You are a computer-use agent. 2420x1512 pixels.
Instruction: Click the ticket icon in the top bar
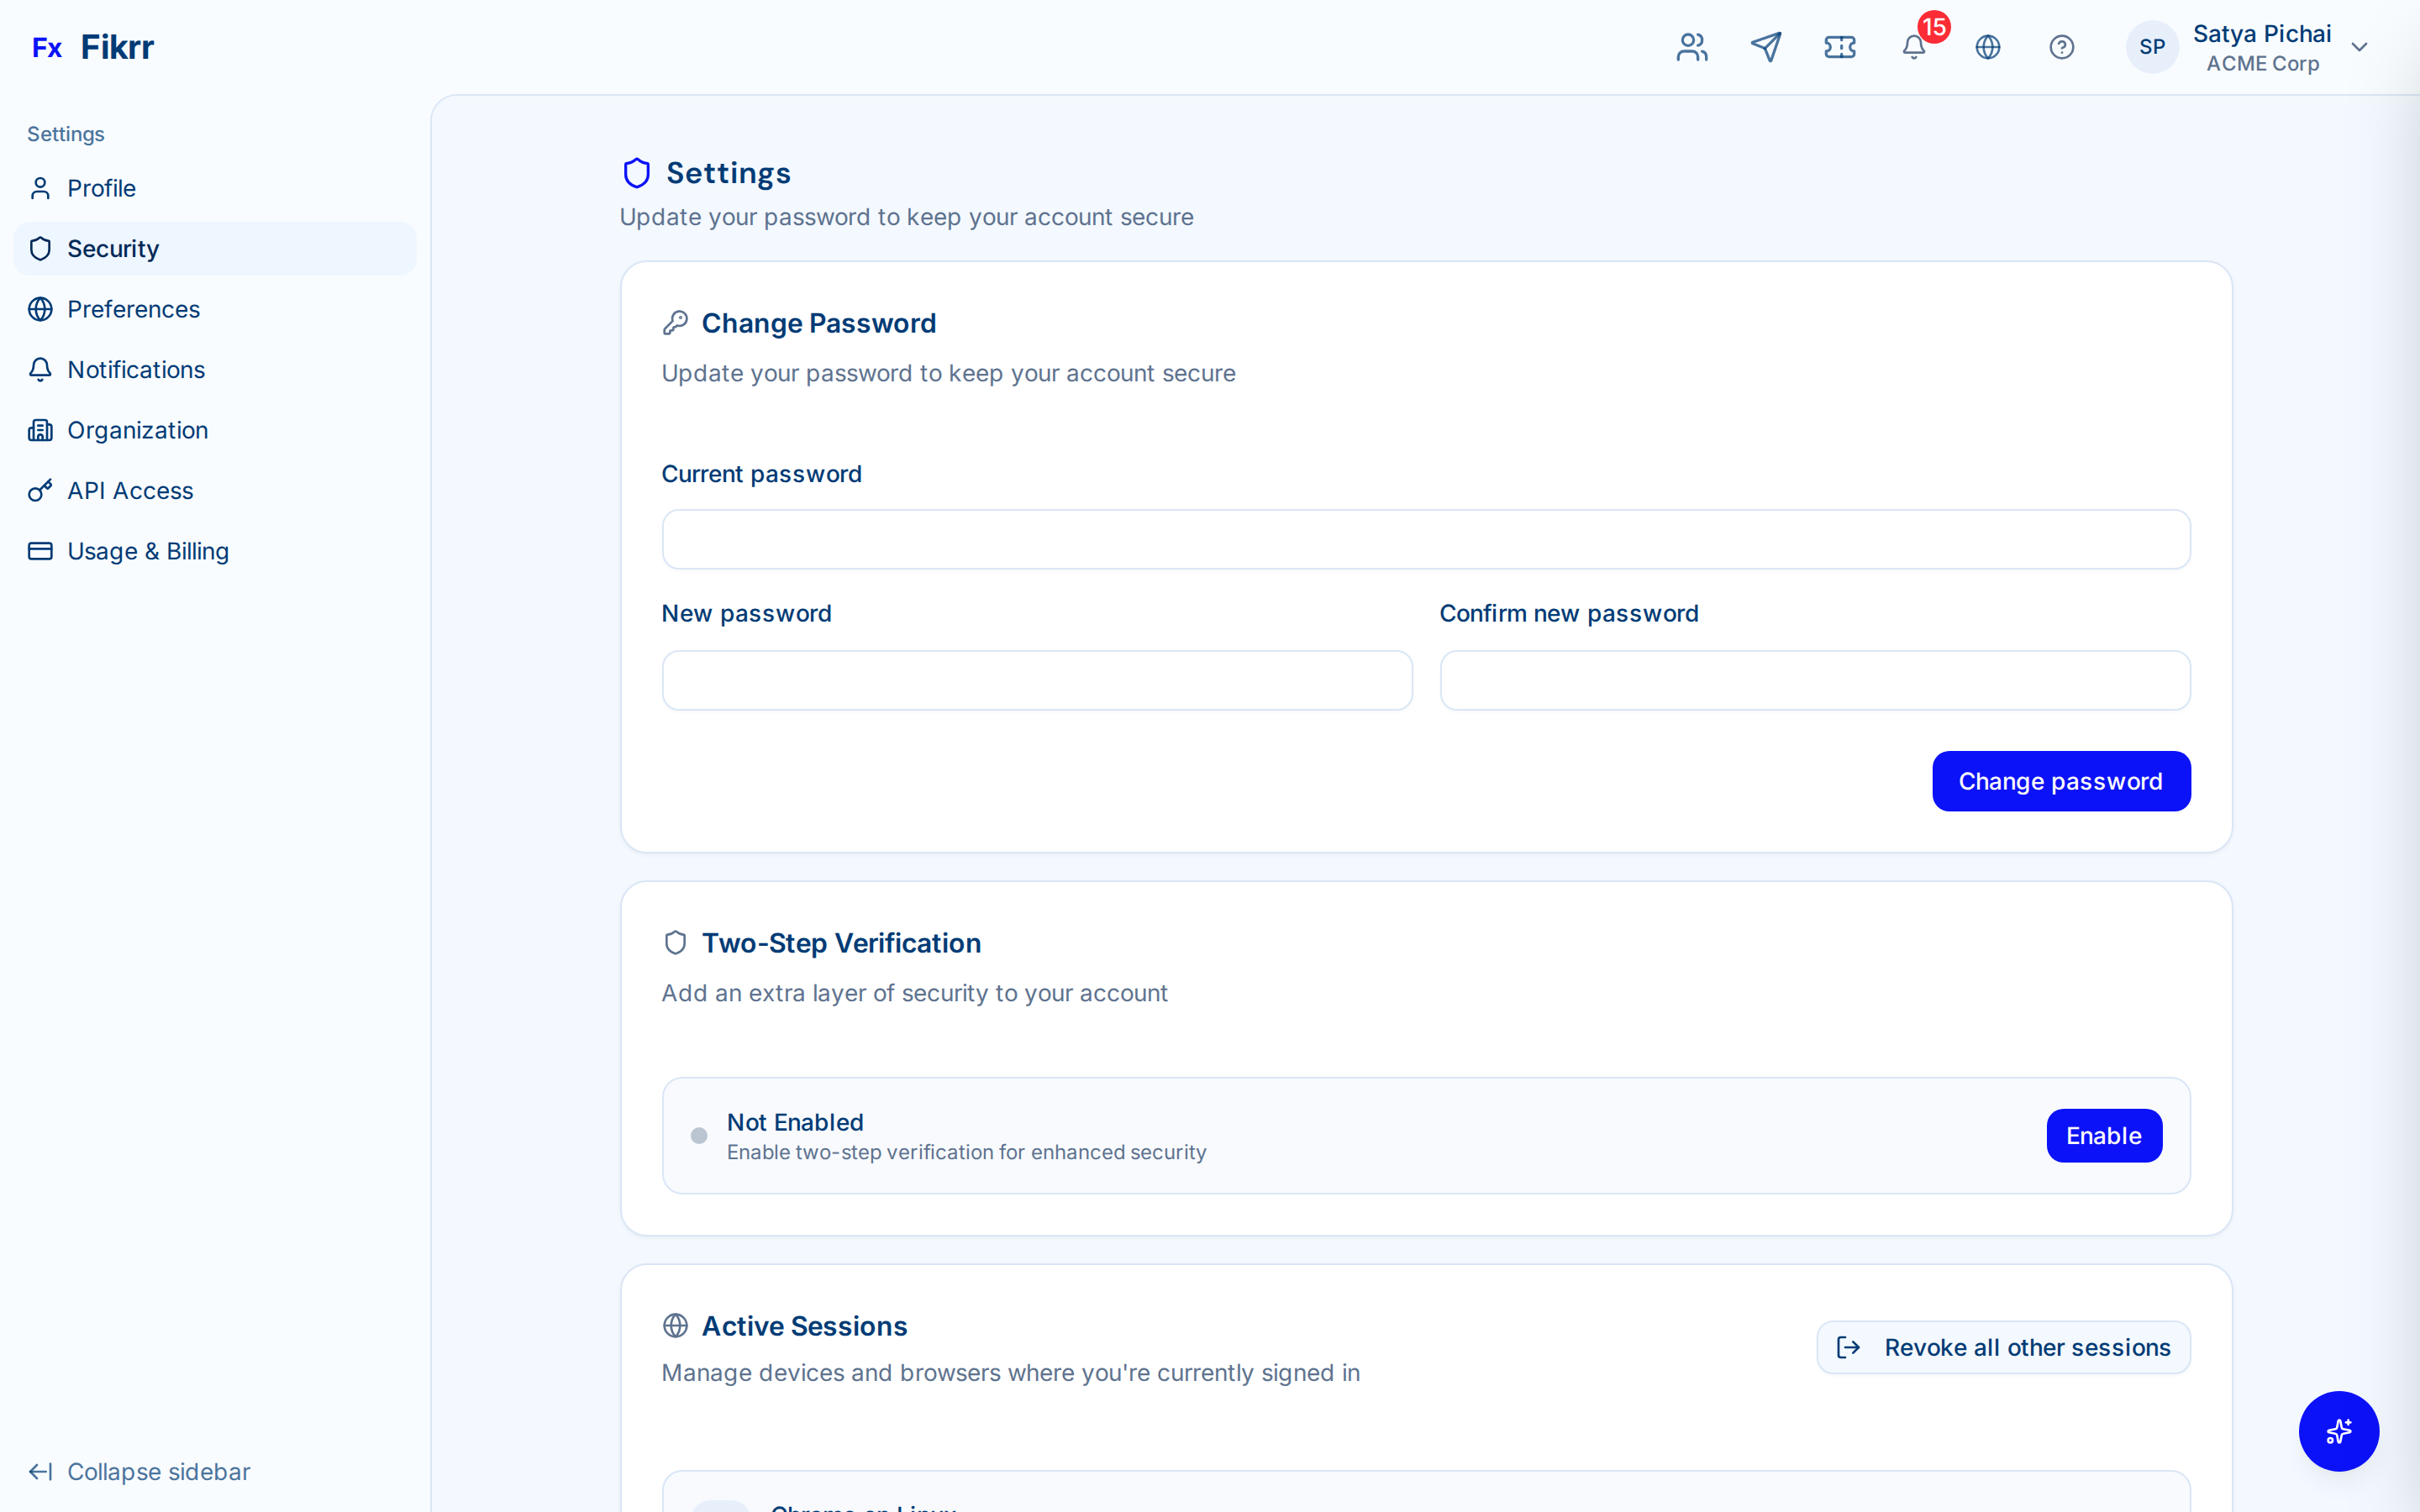pos(1840,47)
